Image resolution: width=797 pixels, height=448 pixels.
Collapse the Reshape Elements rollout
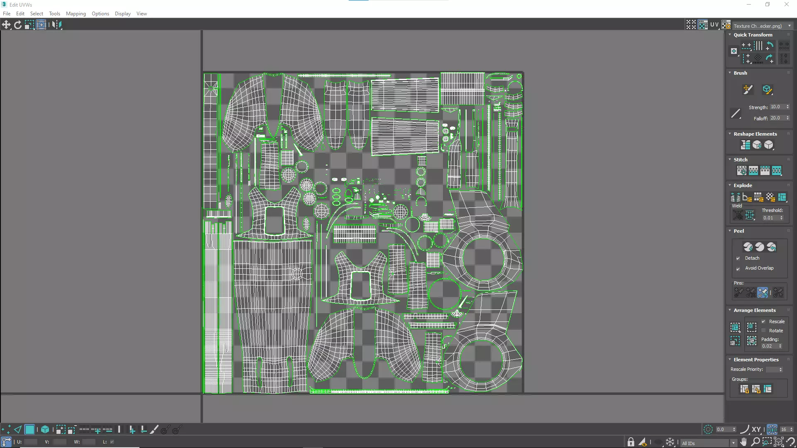(x=730, y=134)
